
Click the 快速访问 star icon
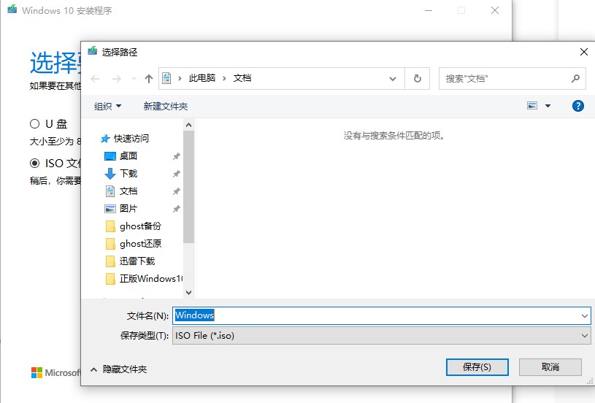pyautogui.click(x=104, y=139)
